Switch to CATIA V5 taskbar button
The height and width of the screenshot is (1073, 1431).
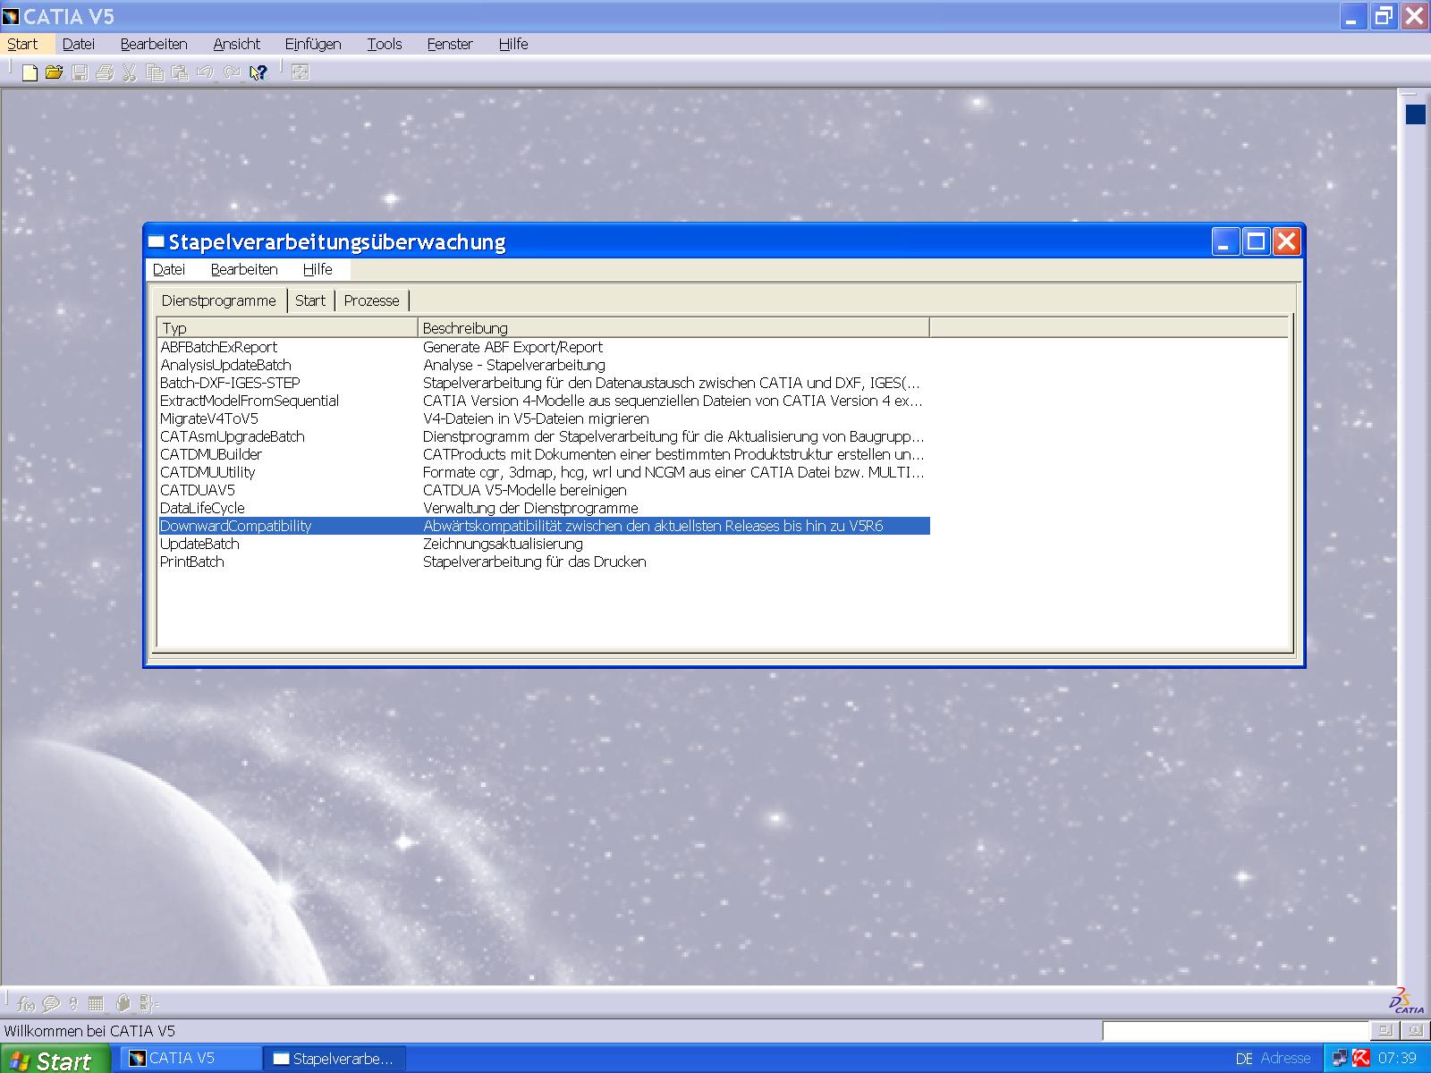(x=189, y=1059)
